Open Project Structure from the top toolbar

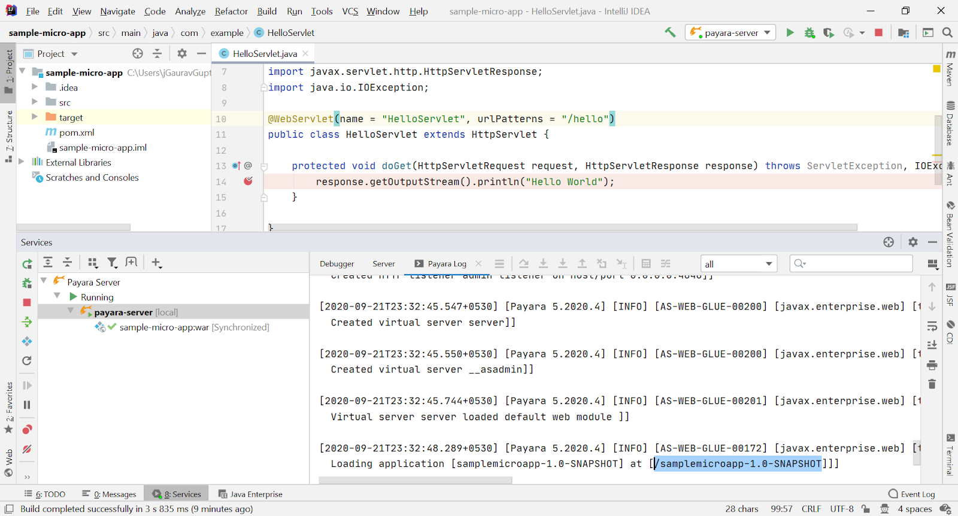904,32
